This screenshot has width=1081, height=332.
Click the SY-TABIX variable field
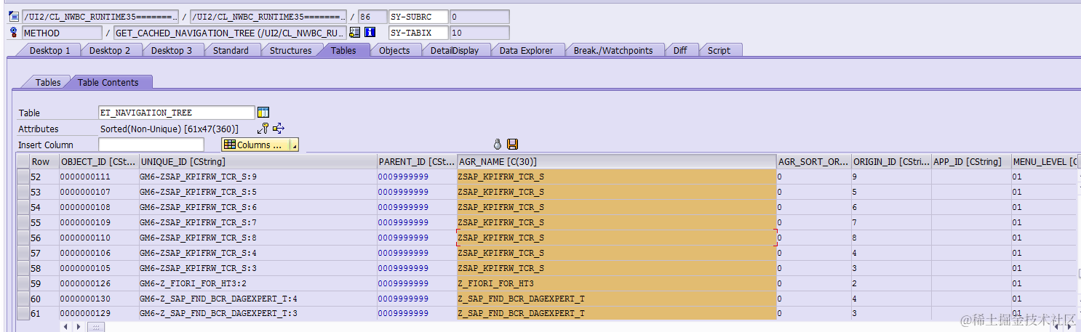click(x=418, y=33)
